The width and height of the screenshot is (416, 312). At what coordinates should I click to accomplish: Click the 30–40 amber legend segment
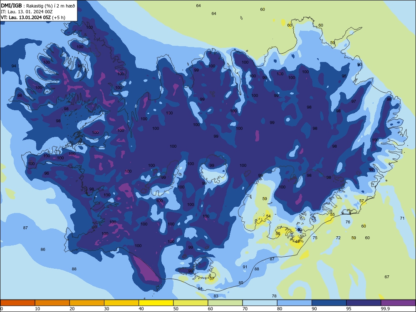click(121, 303)
